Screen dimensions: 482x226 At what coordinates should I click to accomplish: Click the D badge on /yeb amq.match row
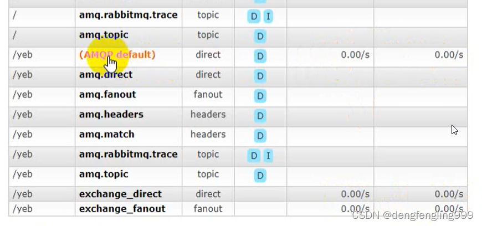point(260,136)
